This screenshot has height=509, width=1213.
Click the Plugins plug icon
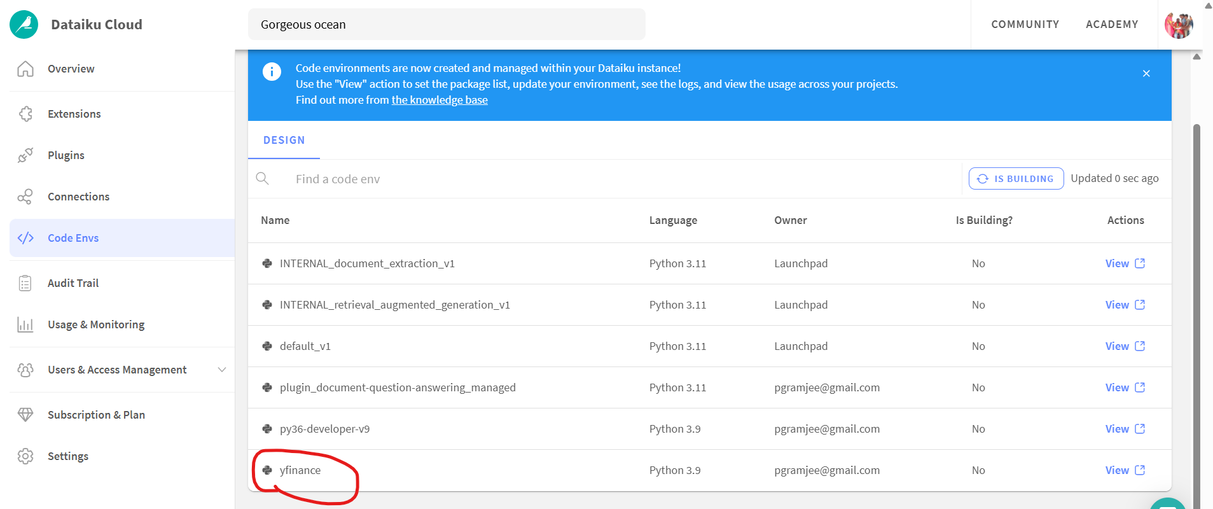click(25, 155)
